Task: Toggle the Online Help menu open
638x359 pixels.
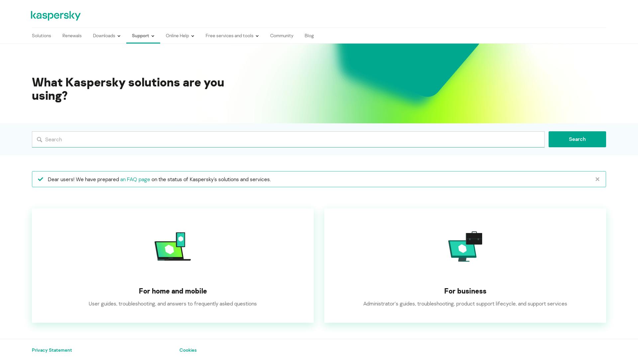Action: tap(180, 36)
